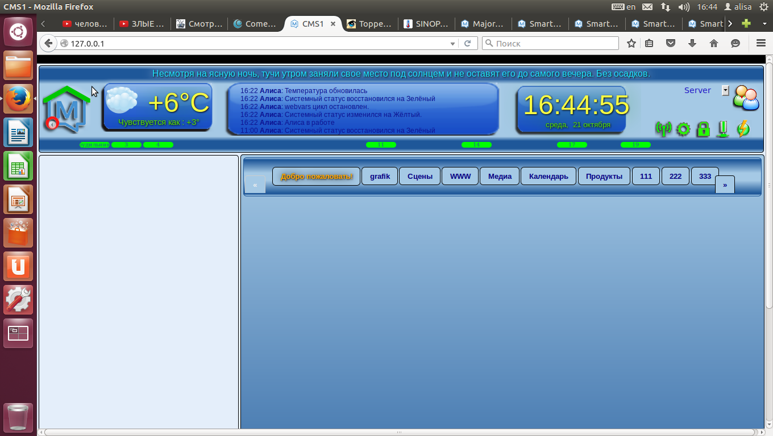Switch to the grafik tab
This screenshot has height=436, width=773.
(380, 176)
